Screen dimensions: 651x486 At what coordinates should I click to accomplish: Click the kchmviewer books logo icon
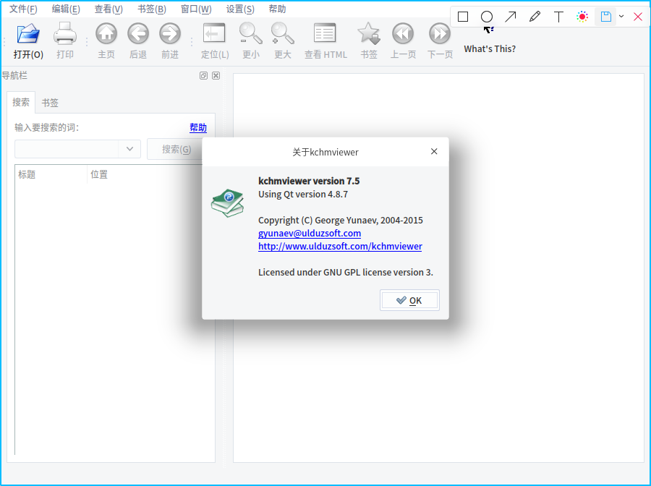227,203
